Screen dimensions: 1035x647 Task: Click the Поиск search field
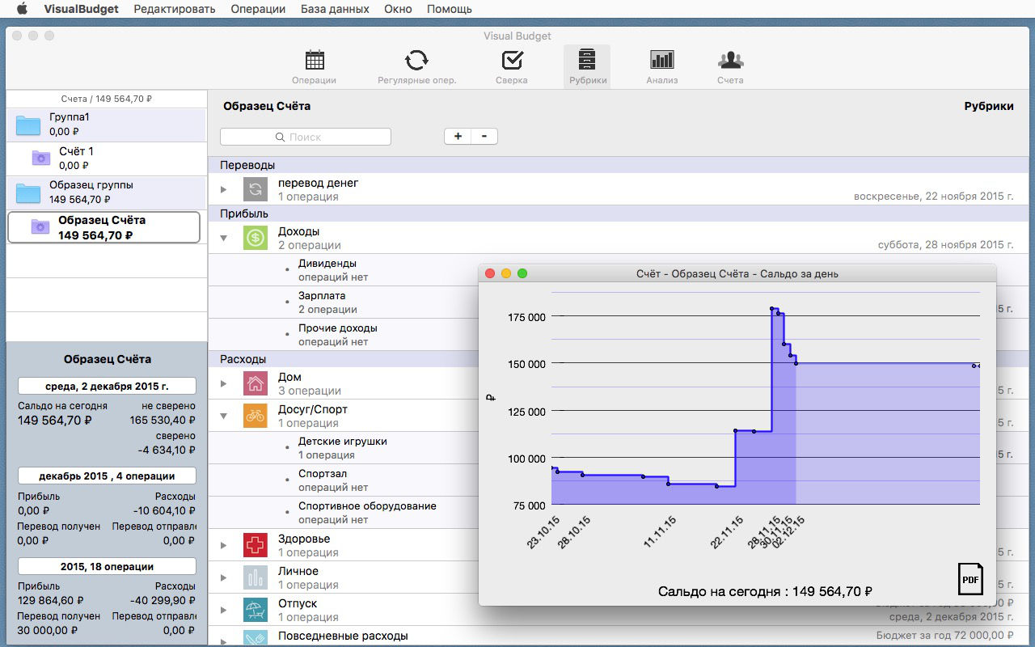point(306,137)
